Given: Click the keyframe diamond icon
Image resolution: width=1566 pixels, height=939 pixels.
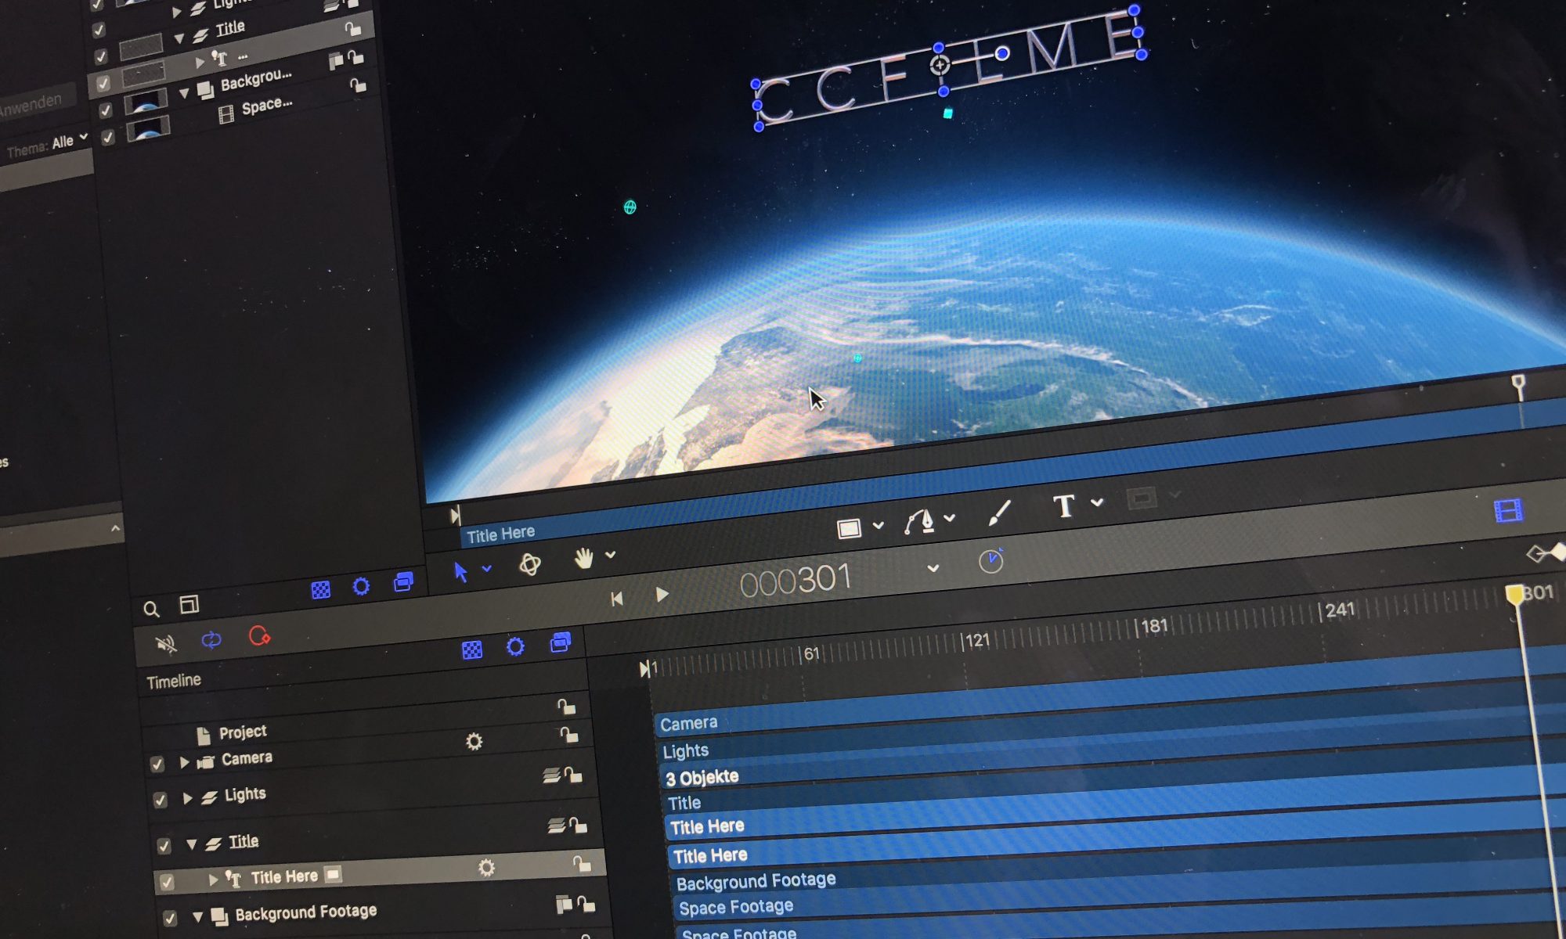Looking at the screenshot, I should point(1546,553).
